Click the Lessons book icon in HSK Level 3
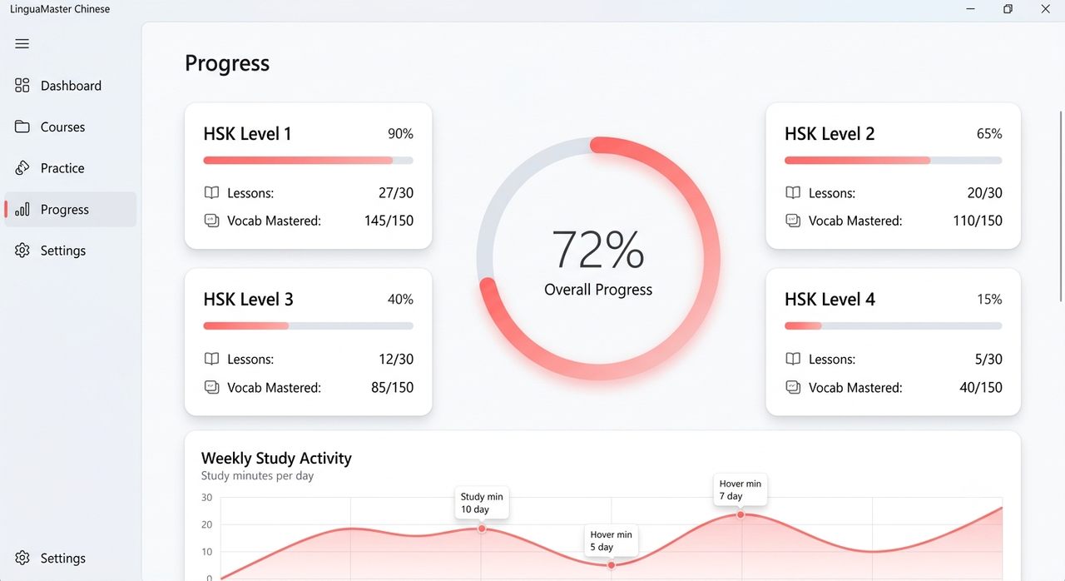This screenshot has height=581, width=1065. pos(211,359)
